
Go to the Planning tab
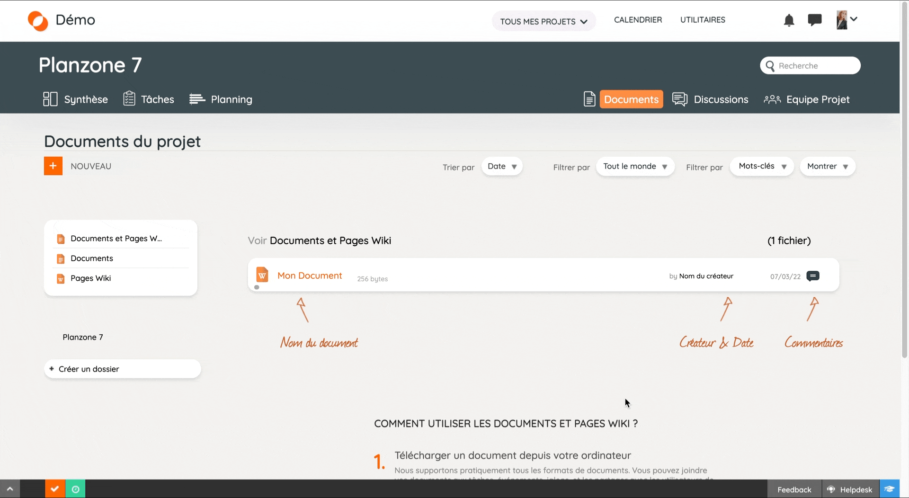tap(221, 99)
